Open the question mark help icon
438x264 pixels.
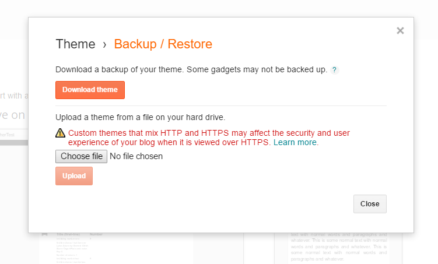(334, 70)
